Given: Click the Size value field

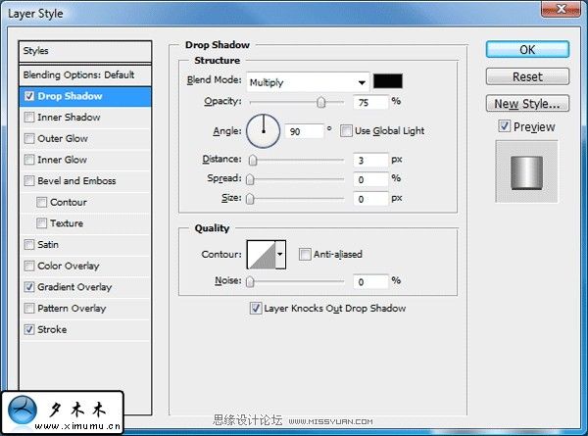Looking at the screenshot, I should (x=370, y=199).
